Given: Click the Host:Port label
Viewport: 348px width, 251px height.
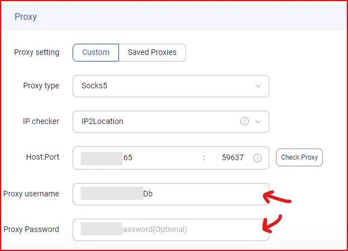Looking at the screenshot, I should tap(42, 157).
